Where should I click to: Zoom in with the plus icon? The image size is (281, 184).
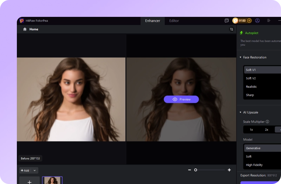coord(229,170)
